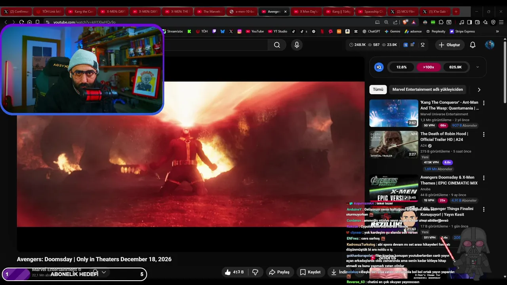
Task: Open the Bluesky butterfly bookmark
Action: point(223,31)
